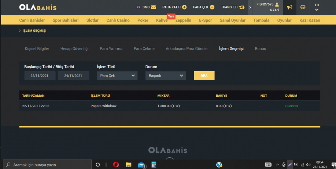Open Spor Bahisleri menu
The width and height of the screenshot is (336, 169).
tap(66, 20)
